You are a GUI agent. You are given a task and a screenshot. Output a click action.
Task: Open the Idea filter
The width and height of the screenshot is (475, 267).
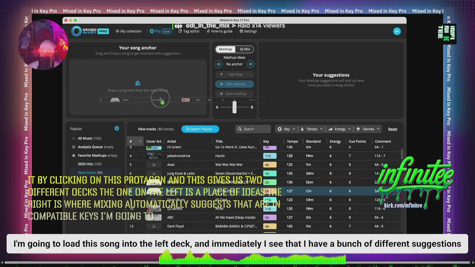point(235,75)
